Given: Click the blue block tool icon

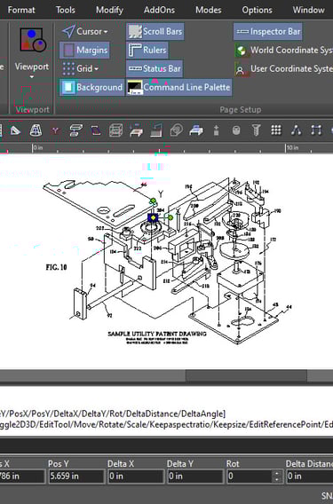Looking at the screenshot, I should point(196,130).
